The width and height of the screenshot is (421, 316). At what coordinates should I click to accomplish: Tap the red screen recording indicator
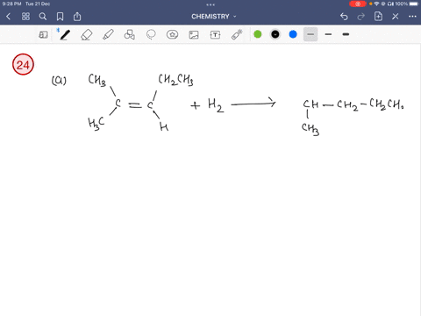(x=358, y=4)
